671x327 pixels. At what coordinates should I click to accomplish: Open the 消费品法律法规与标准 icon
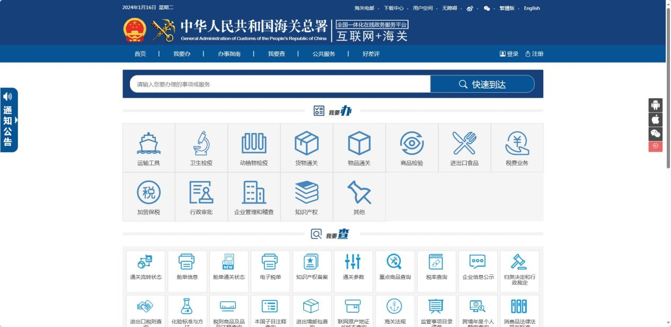click(x=519, y=306)
